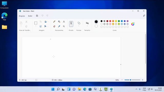Click the Flip image icon
Image resolution: width=164 pixels, height=92 pixels.
(x=45, y=26)
